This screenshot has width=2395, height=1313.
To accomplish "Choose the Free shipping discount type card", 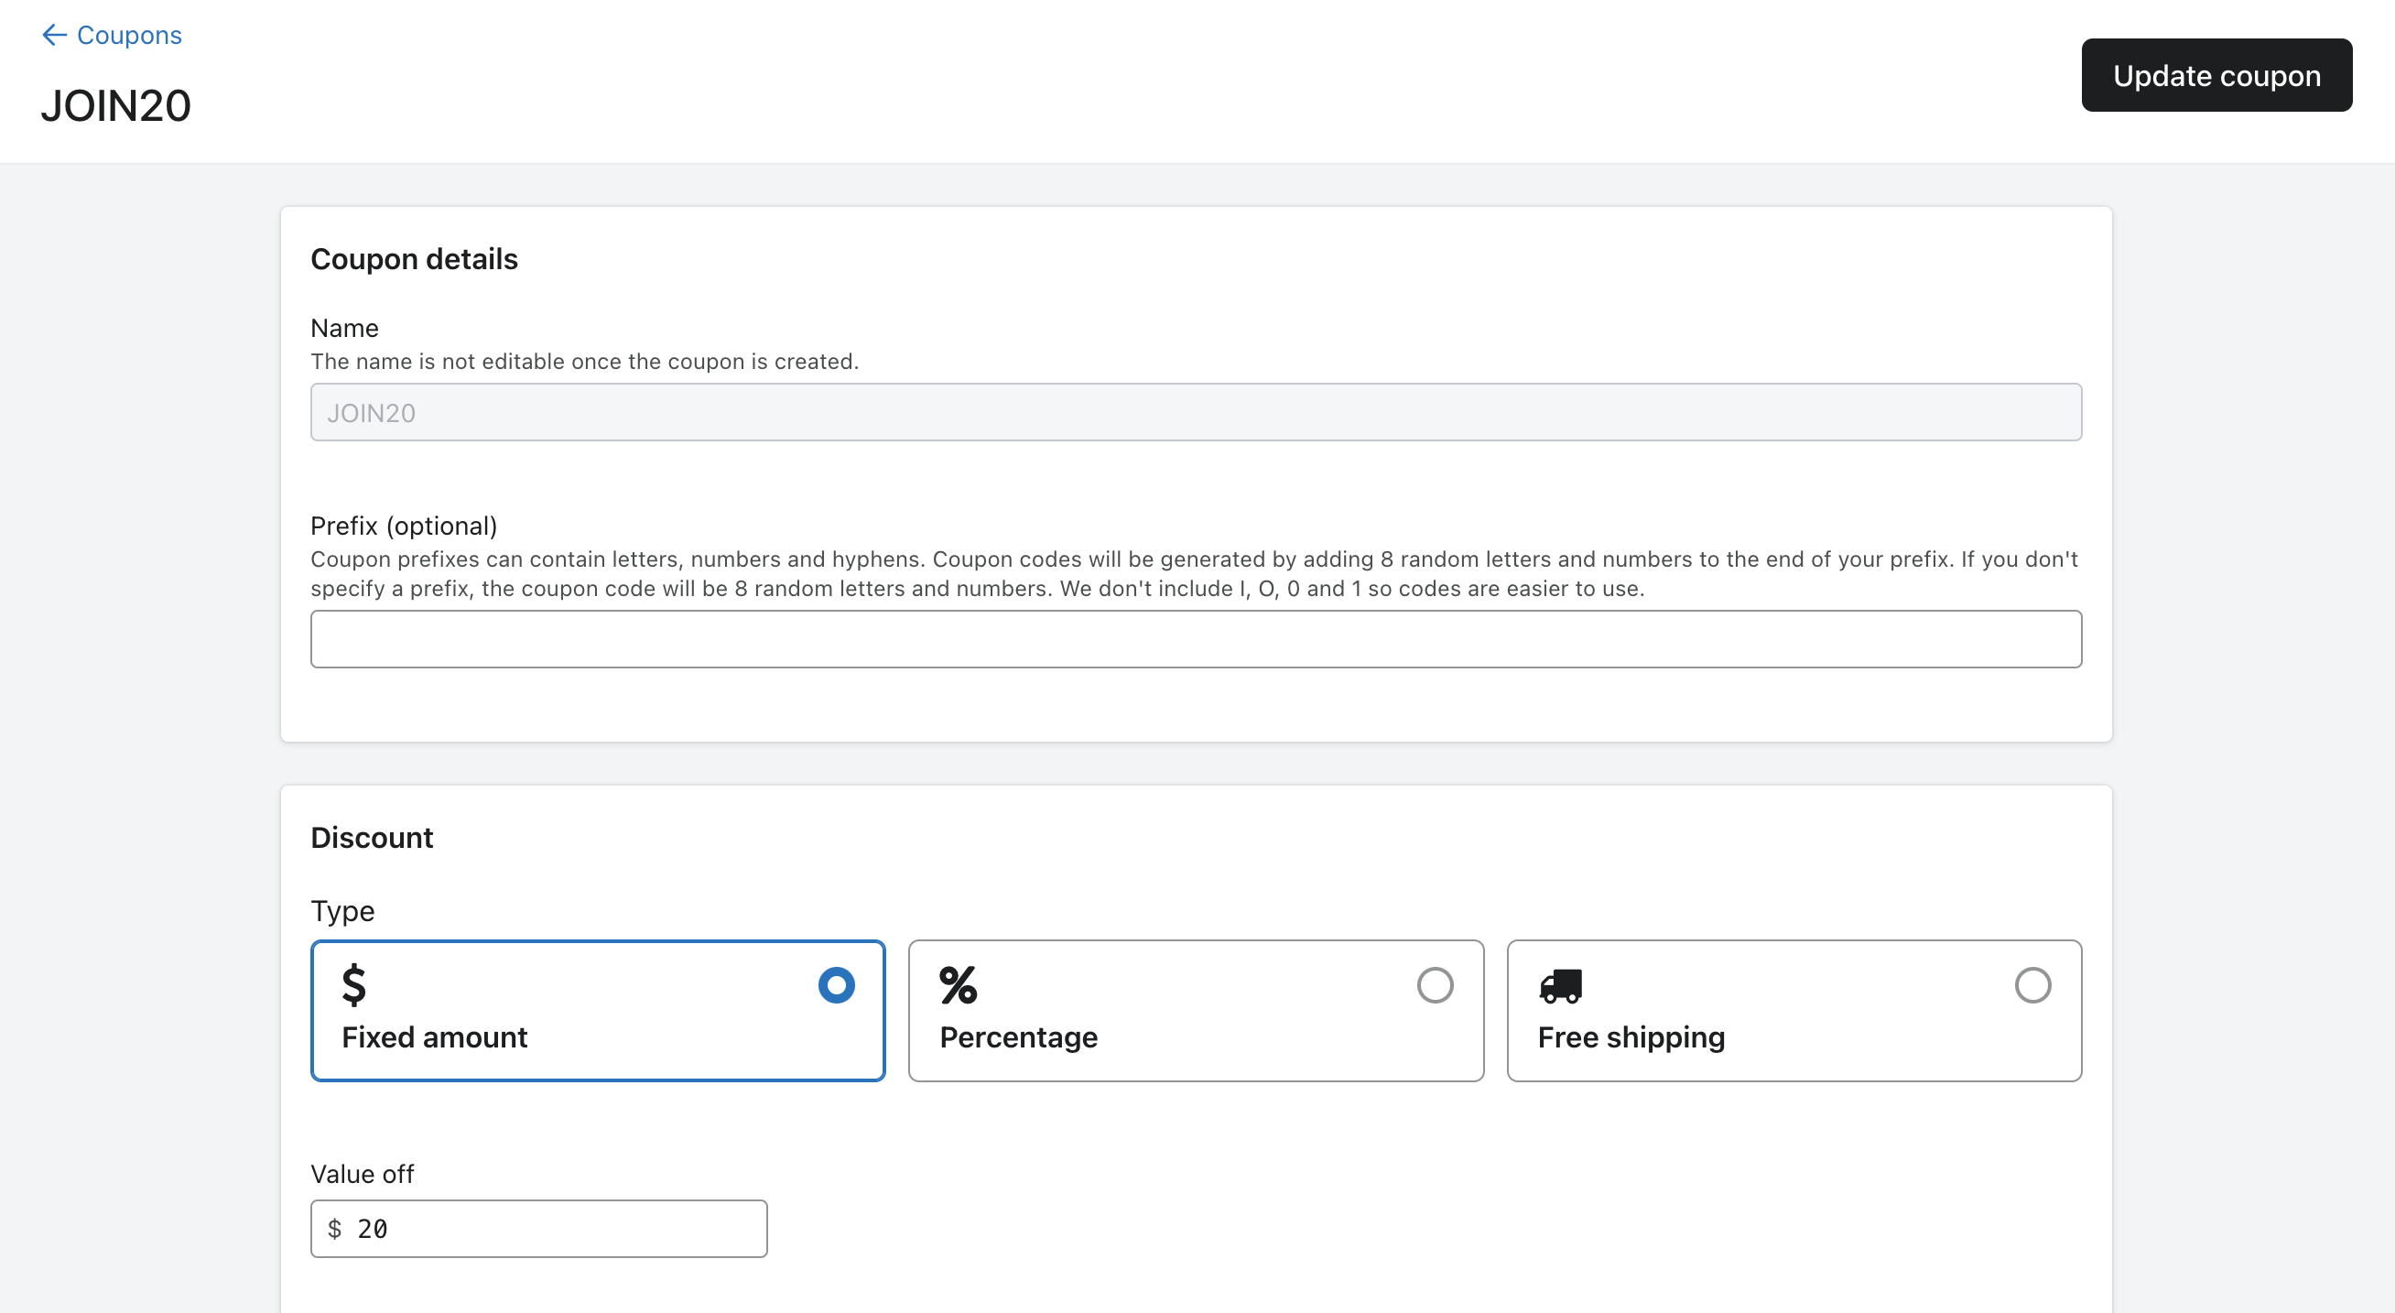I will (x=1794, y=1011).
